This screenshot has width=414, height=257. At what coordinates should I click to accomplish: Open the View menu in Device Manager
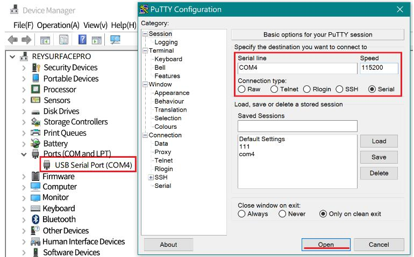95,25
